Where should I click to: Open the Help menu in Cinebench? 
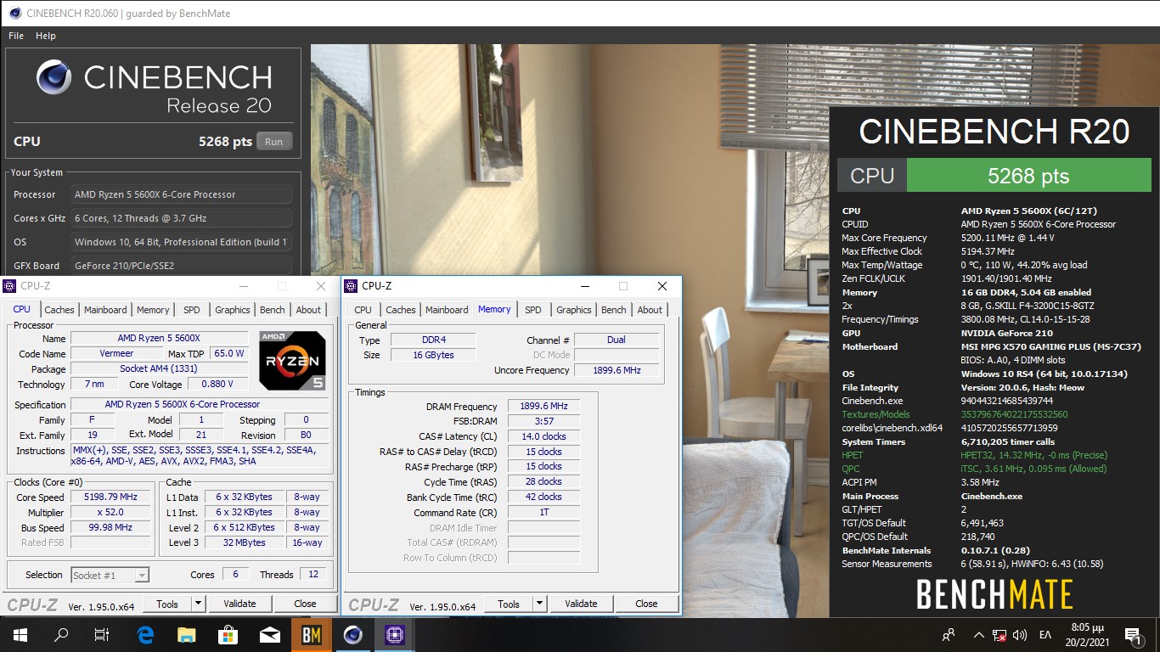pyautogui.click(x=46, y=36)
